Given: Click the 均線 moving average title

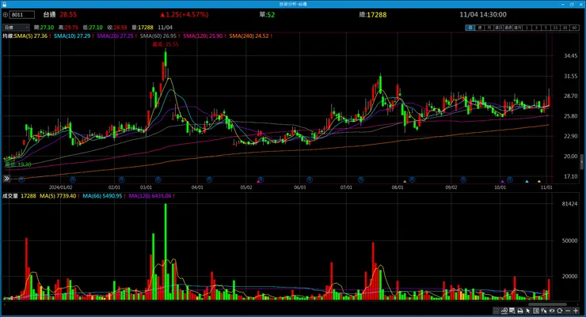Looking at the screenshot, I should coord(8,36).
